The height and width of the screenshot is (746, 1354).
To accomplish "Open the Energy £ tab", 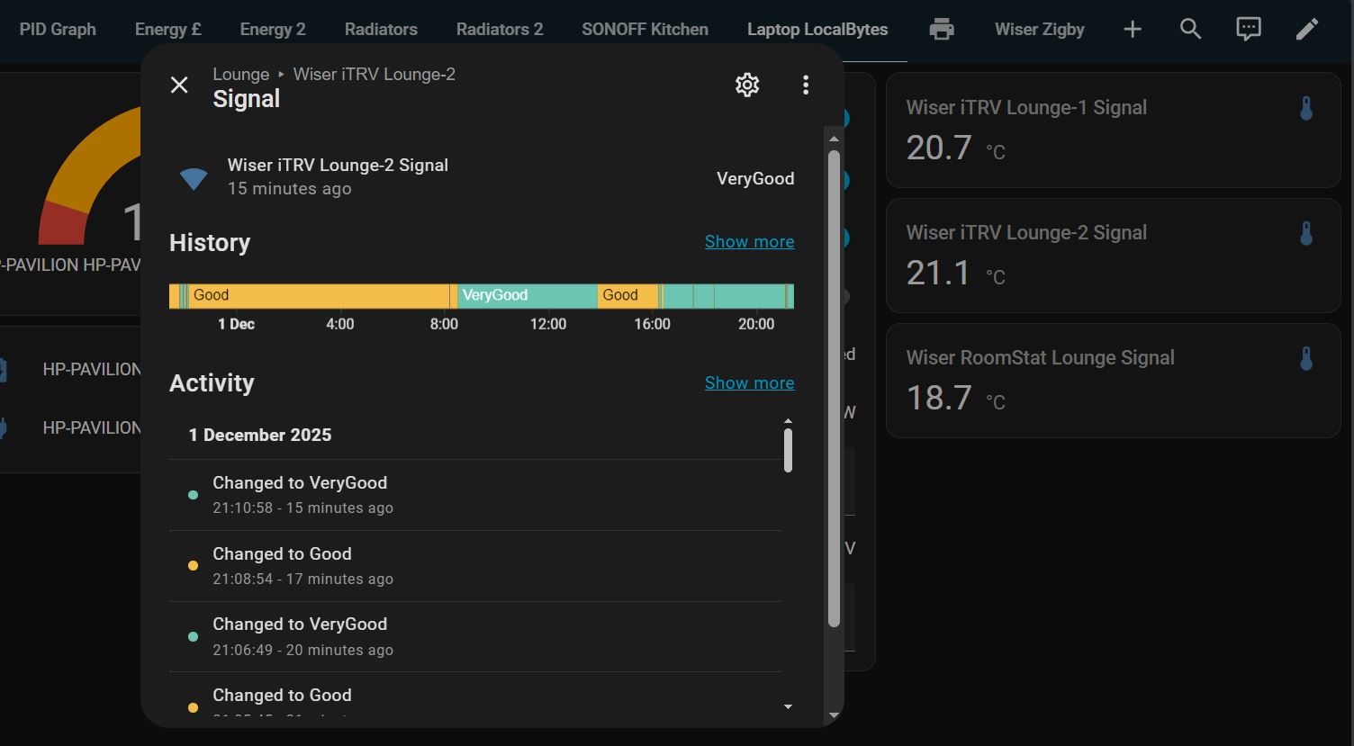I will tap(167, 30).
